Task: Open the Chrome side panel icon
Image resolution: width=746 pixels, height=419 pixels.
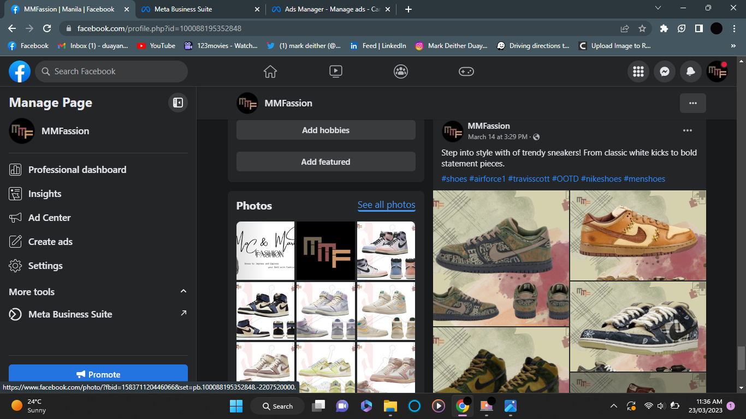Action: click(698, 28)
